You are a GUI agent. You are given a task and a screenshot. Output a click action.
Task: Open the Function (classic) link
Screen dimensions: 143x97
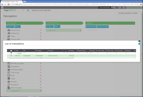[x=53, y=56]
